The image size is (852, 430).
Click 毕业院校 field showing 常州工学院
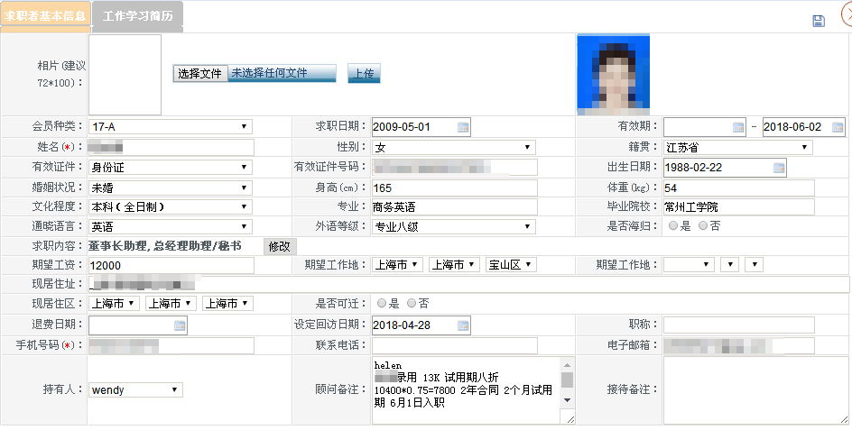point(738,206)
